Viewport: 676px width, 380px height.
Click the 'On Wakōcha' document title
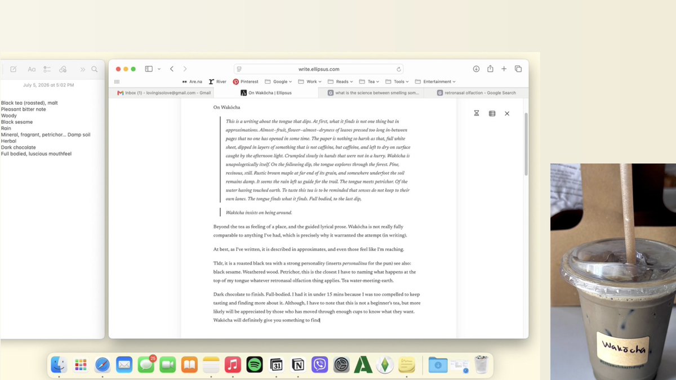pyautogui.click(x=226, y=107)
